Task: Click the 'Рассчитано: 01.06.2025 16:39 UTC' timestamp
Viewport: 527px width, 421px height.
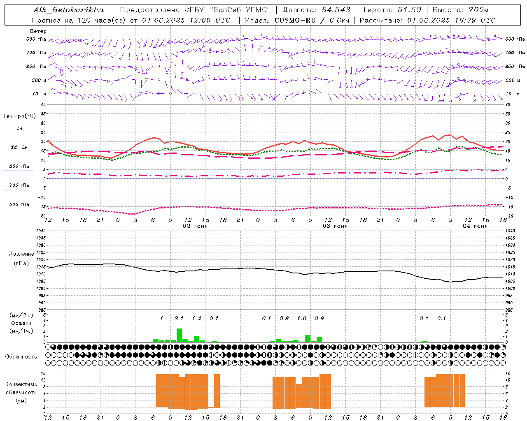Action: [427, 20]
